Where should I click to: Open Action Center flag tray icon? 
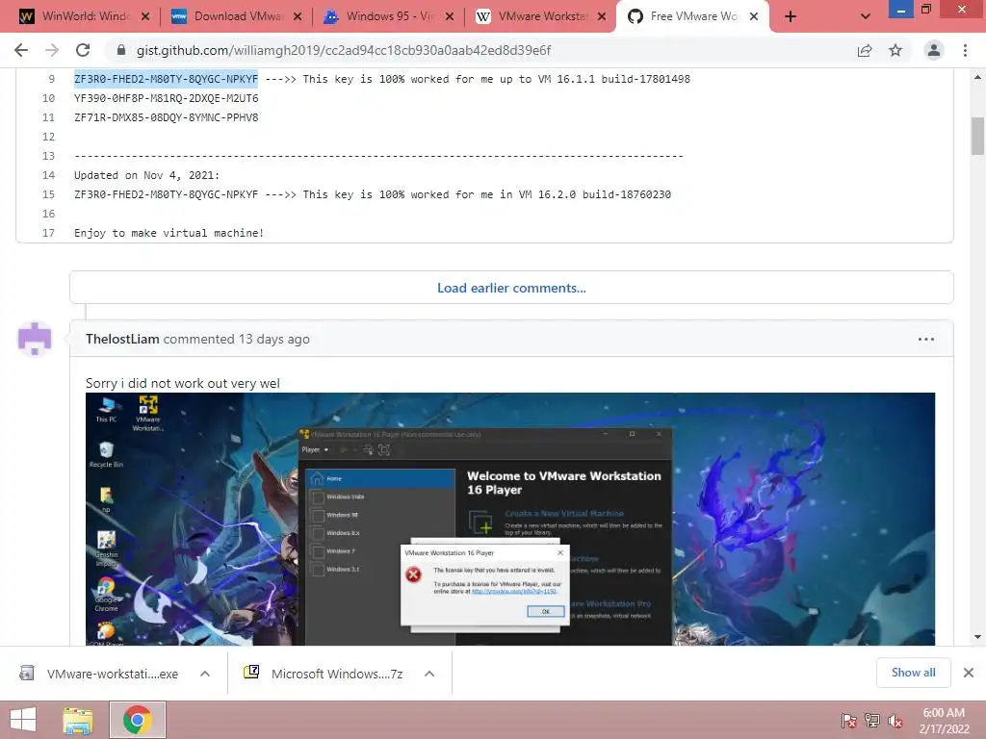849,721
